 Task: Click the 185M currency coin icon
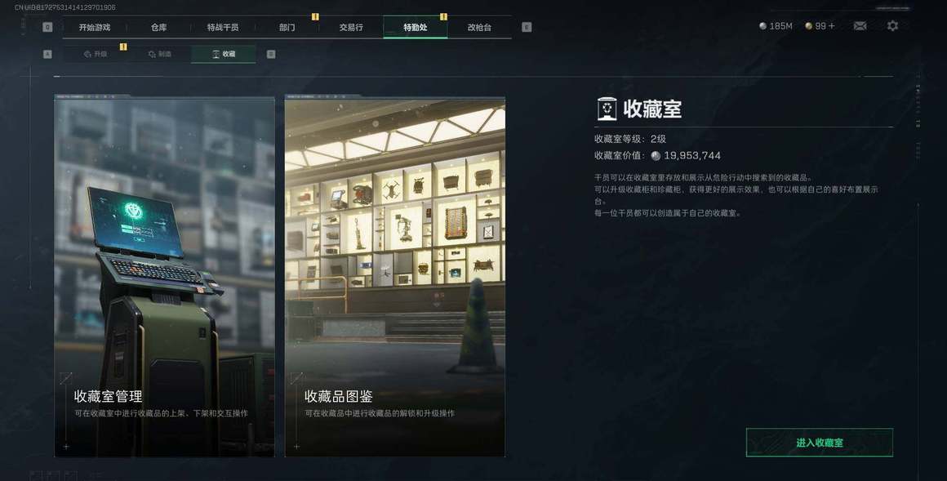pyautogui.click(x=762, y=26)
